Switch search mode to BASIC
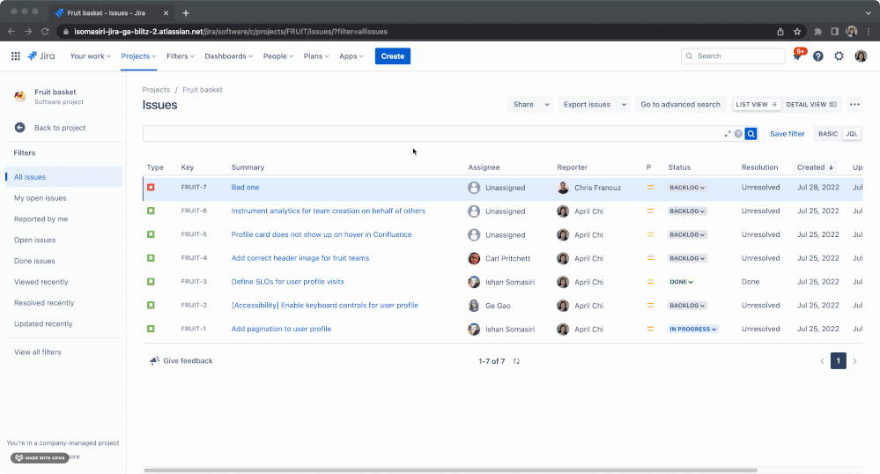 click(828, 134)
